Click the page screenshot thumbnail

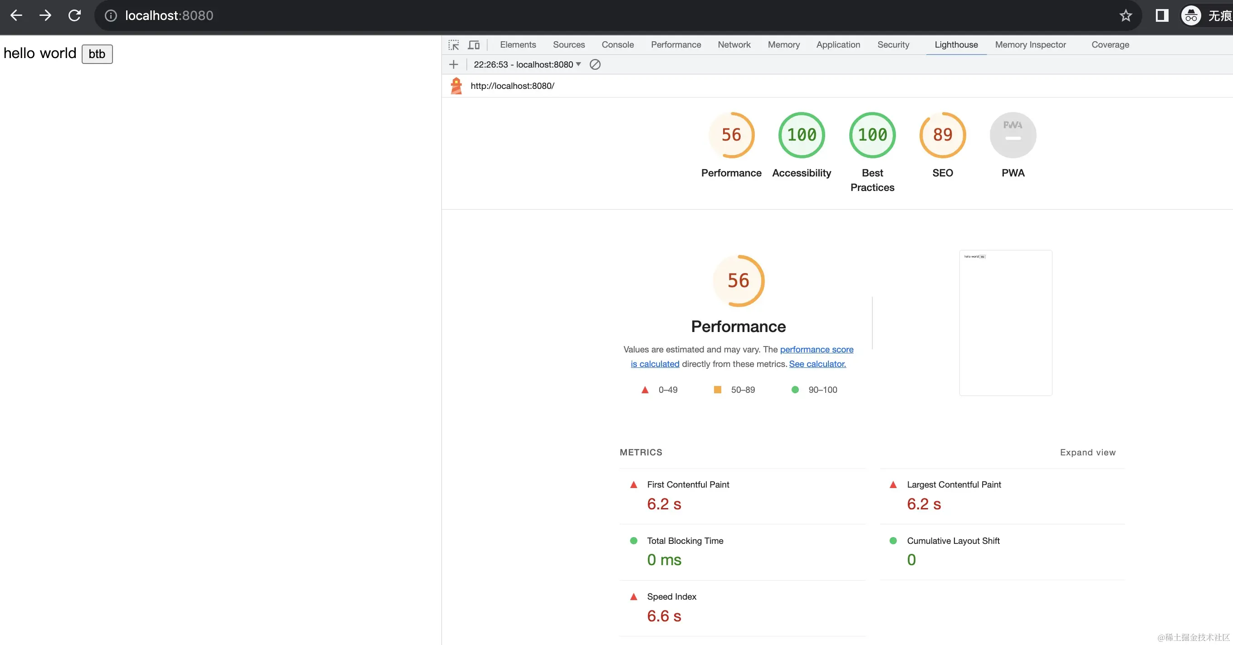[x=1006, y=323]
